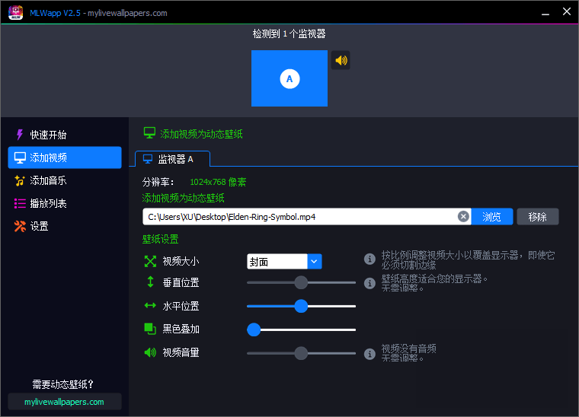
Task: Click the info icon beside video size description
Action: click(x=369, y=259)
